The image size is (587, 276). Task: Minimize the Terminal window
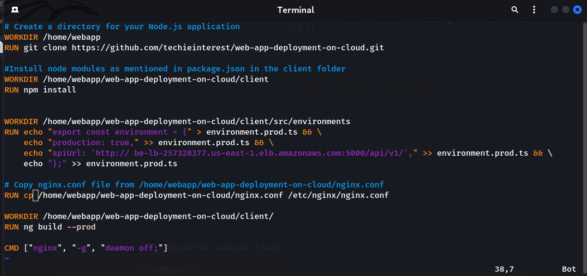[554, 10]
